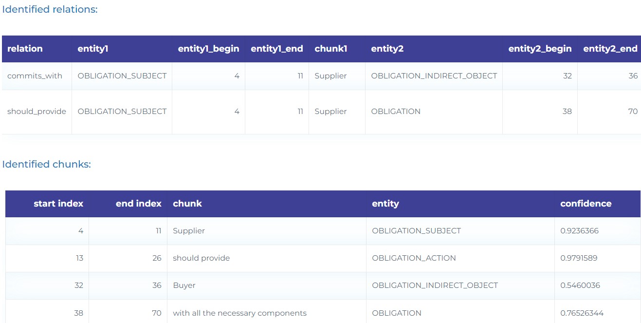Screen dimensions: 641x323
Task: Click Supplier chunk1 in should_provide row
Action: point(330,112)
